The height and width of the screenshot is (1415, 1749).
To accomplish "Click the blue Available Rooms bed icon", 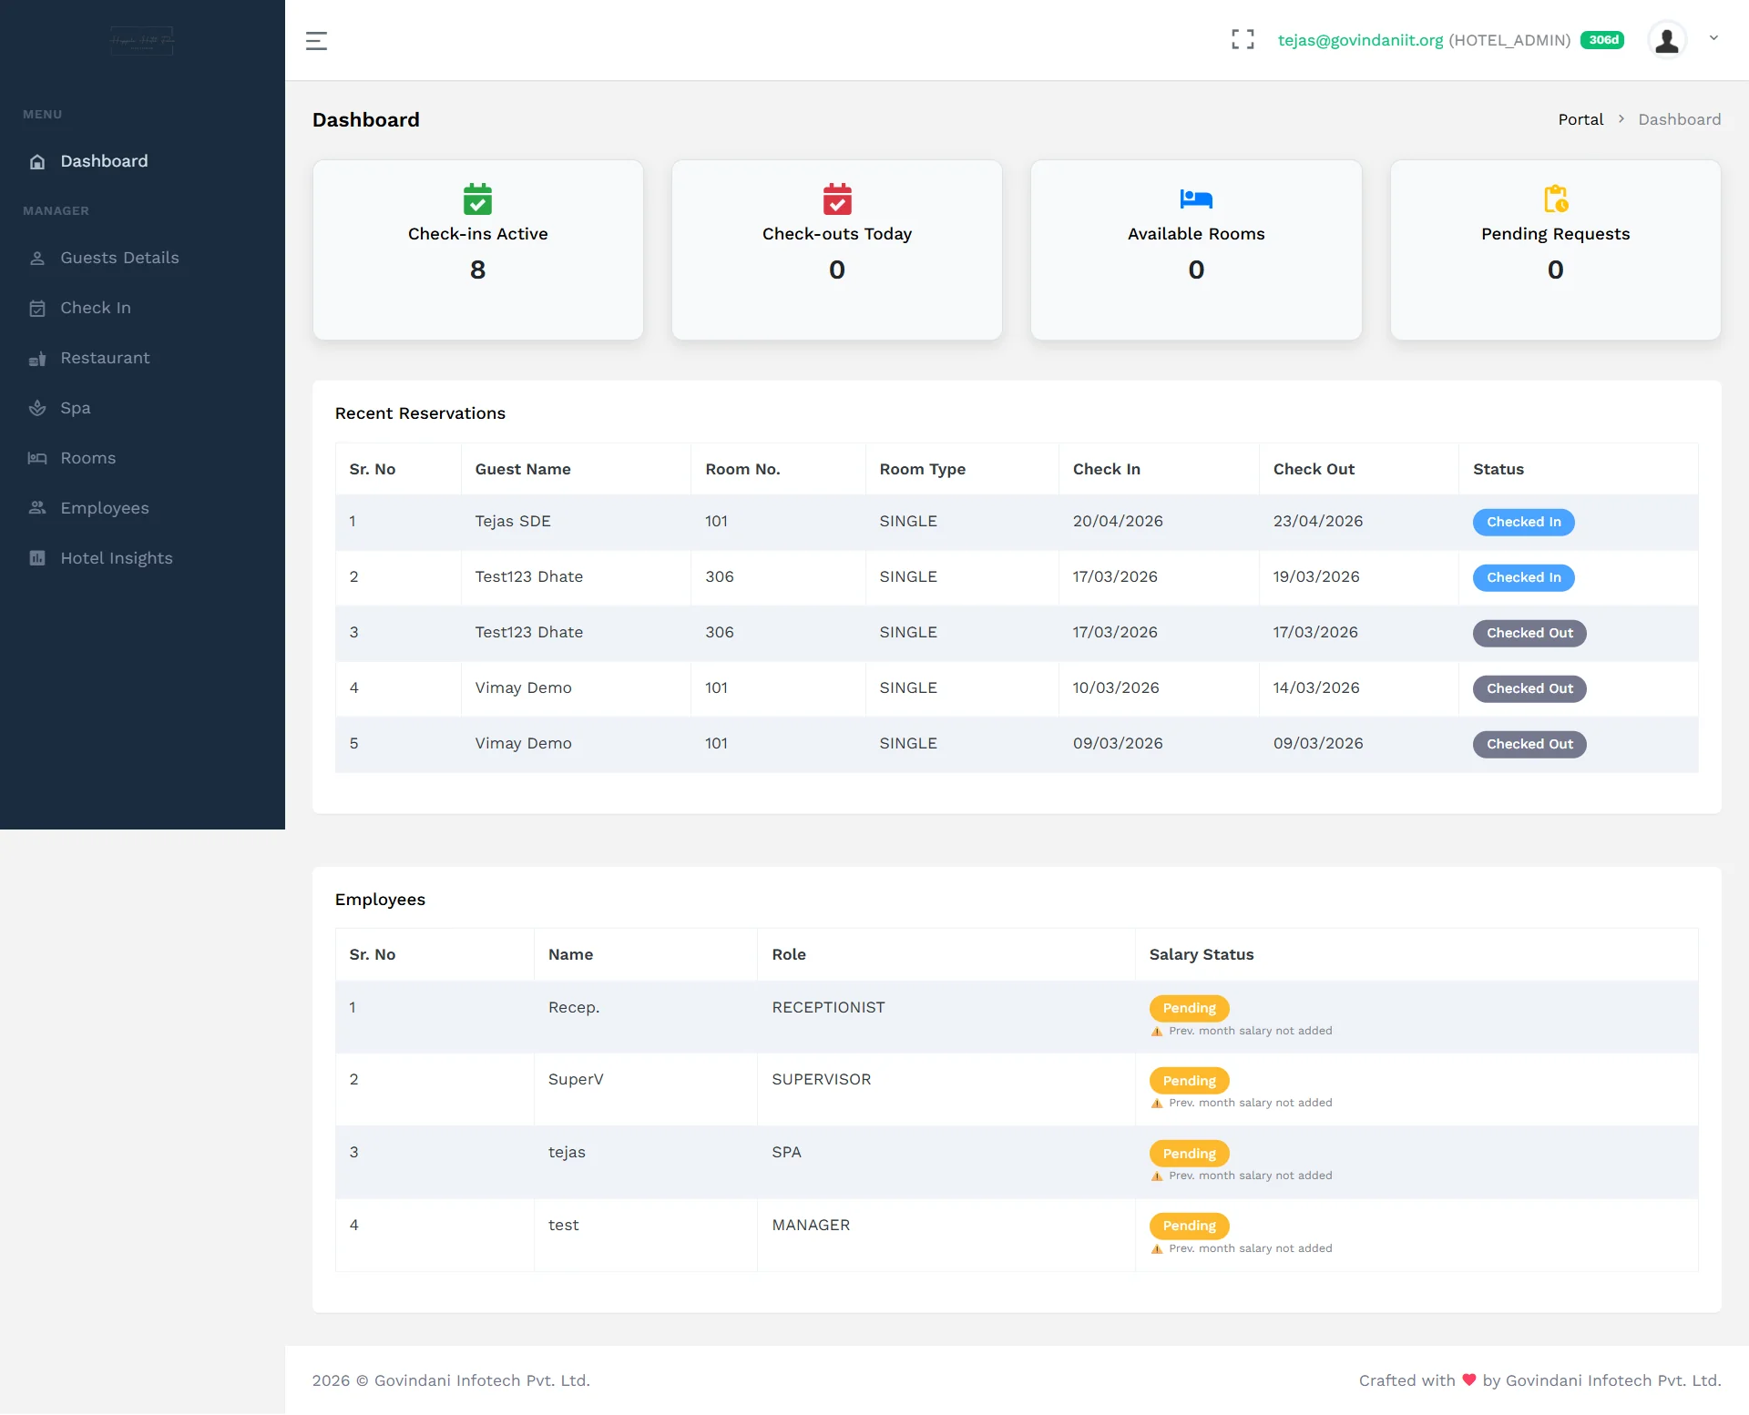I will [1196, 199].
